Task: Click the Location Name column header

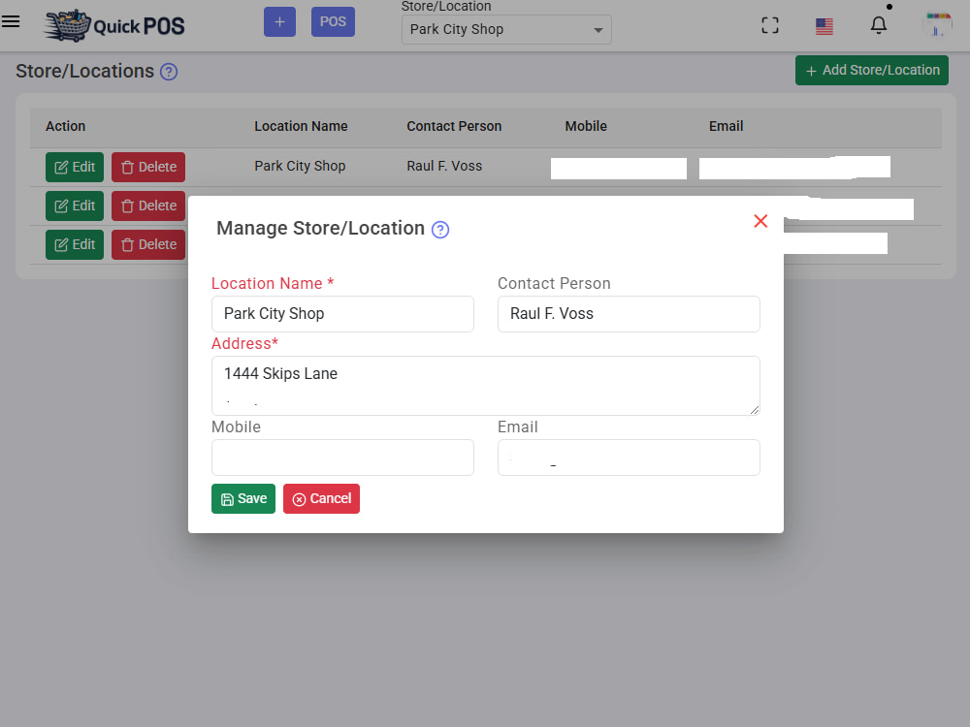Action: [301, 126]
